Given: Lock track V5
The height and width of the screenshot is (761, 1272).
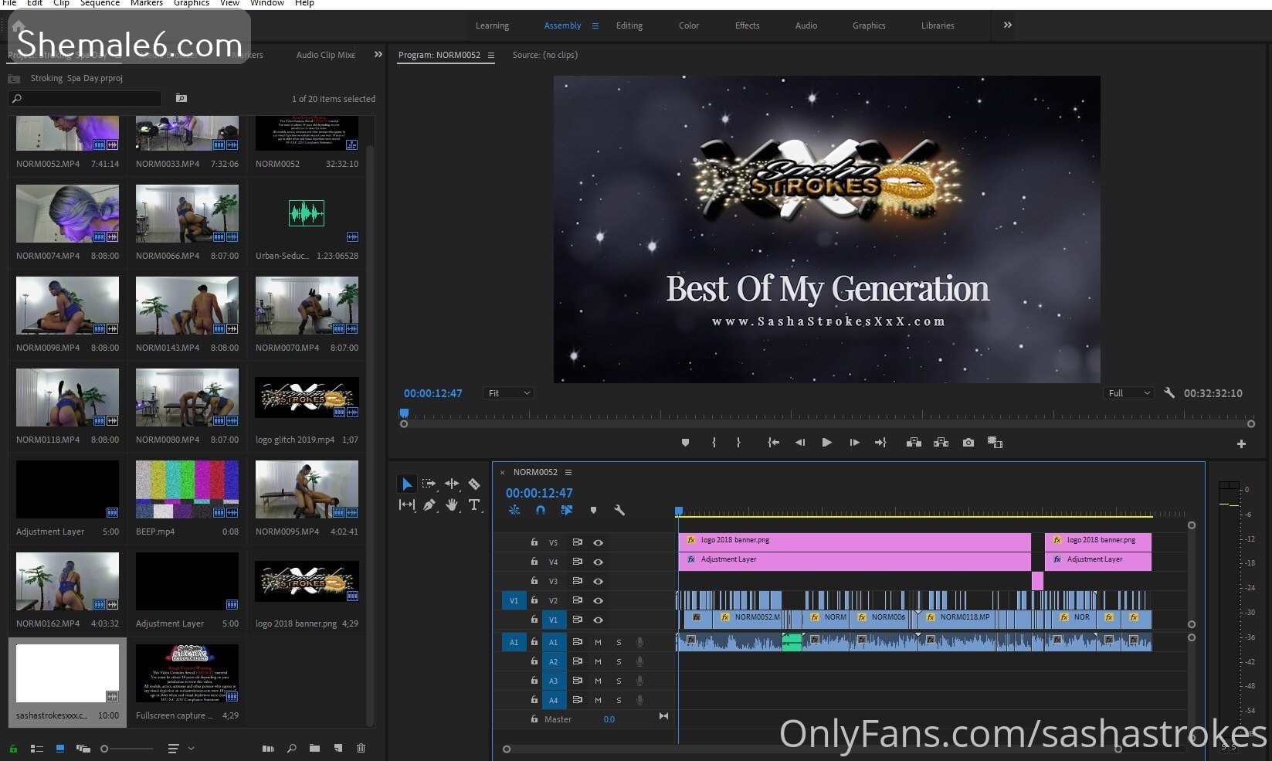Looking at the screenshot, I should pos(534,542).
